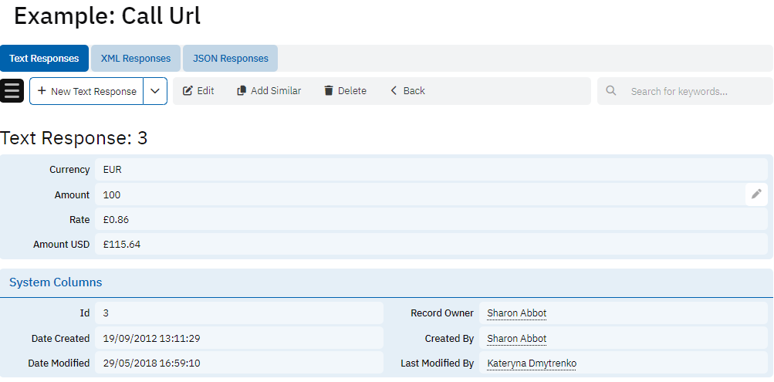The width and height of the screenshot is (774, 382).
Task: Expand the New Text Response dropdown arrow
Action: pyautogui.click(x=155, y=91)
